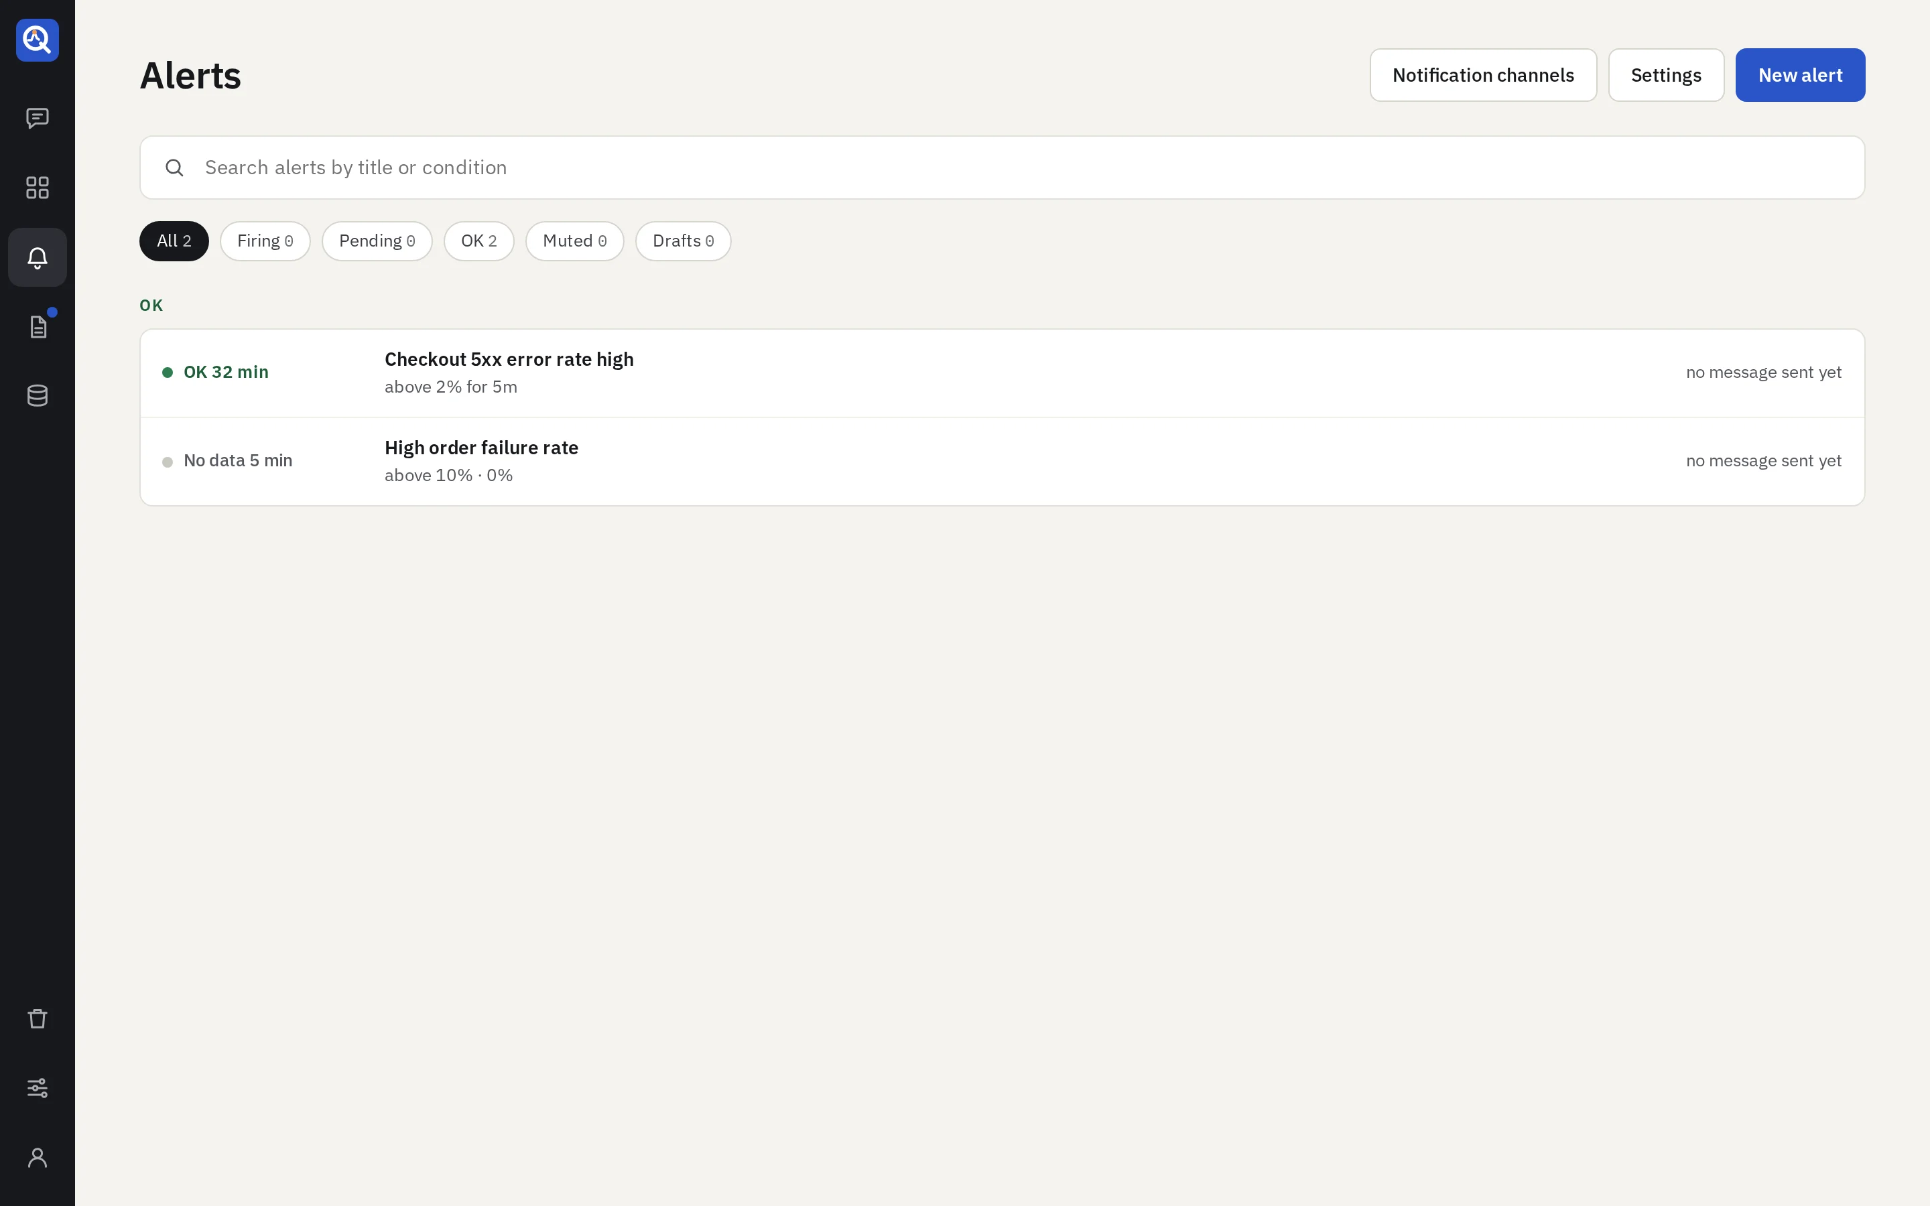Focus the search alerts input field
1930x1206 pixels.
[x=1002, y=167]
